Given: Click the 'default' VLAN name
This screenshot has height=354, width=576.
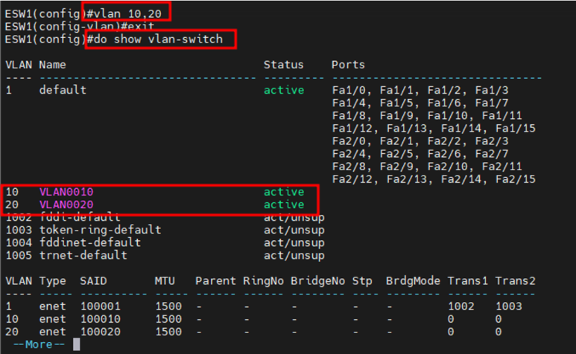Looking at the screenshot, I should 63,90.
